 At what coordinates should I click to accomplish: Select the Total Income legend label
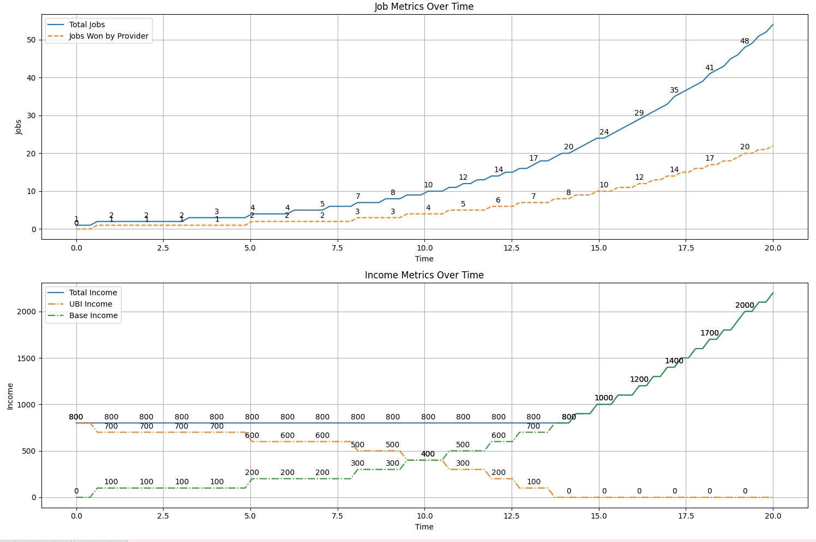(x=93, y=293)
